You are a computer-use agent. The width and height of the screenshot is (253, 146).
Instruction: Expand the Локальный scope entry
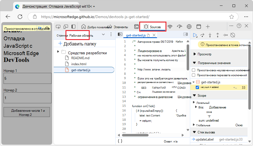click(194, 102)
